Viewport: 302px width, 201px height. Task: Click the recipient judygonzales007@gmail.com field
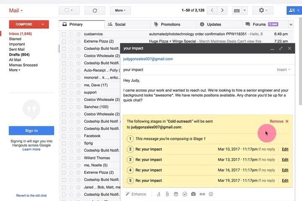pos(208,59)
